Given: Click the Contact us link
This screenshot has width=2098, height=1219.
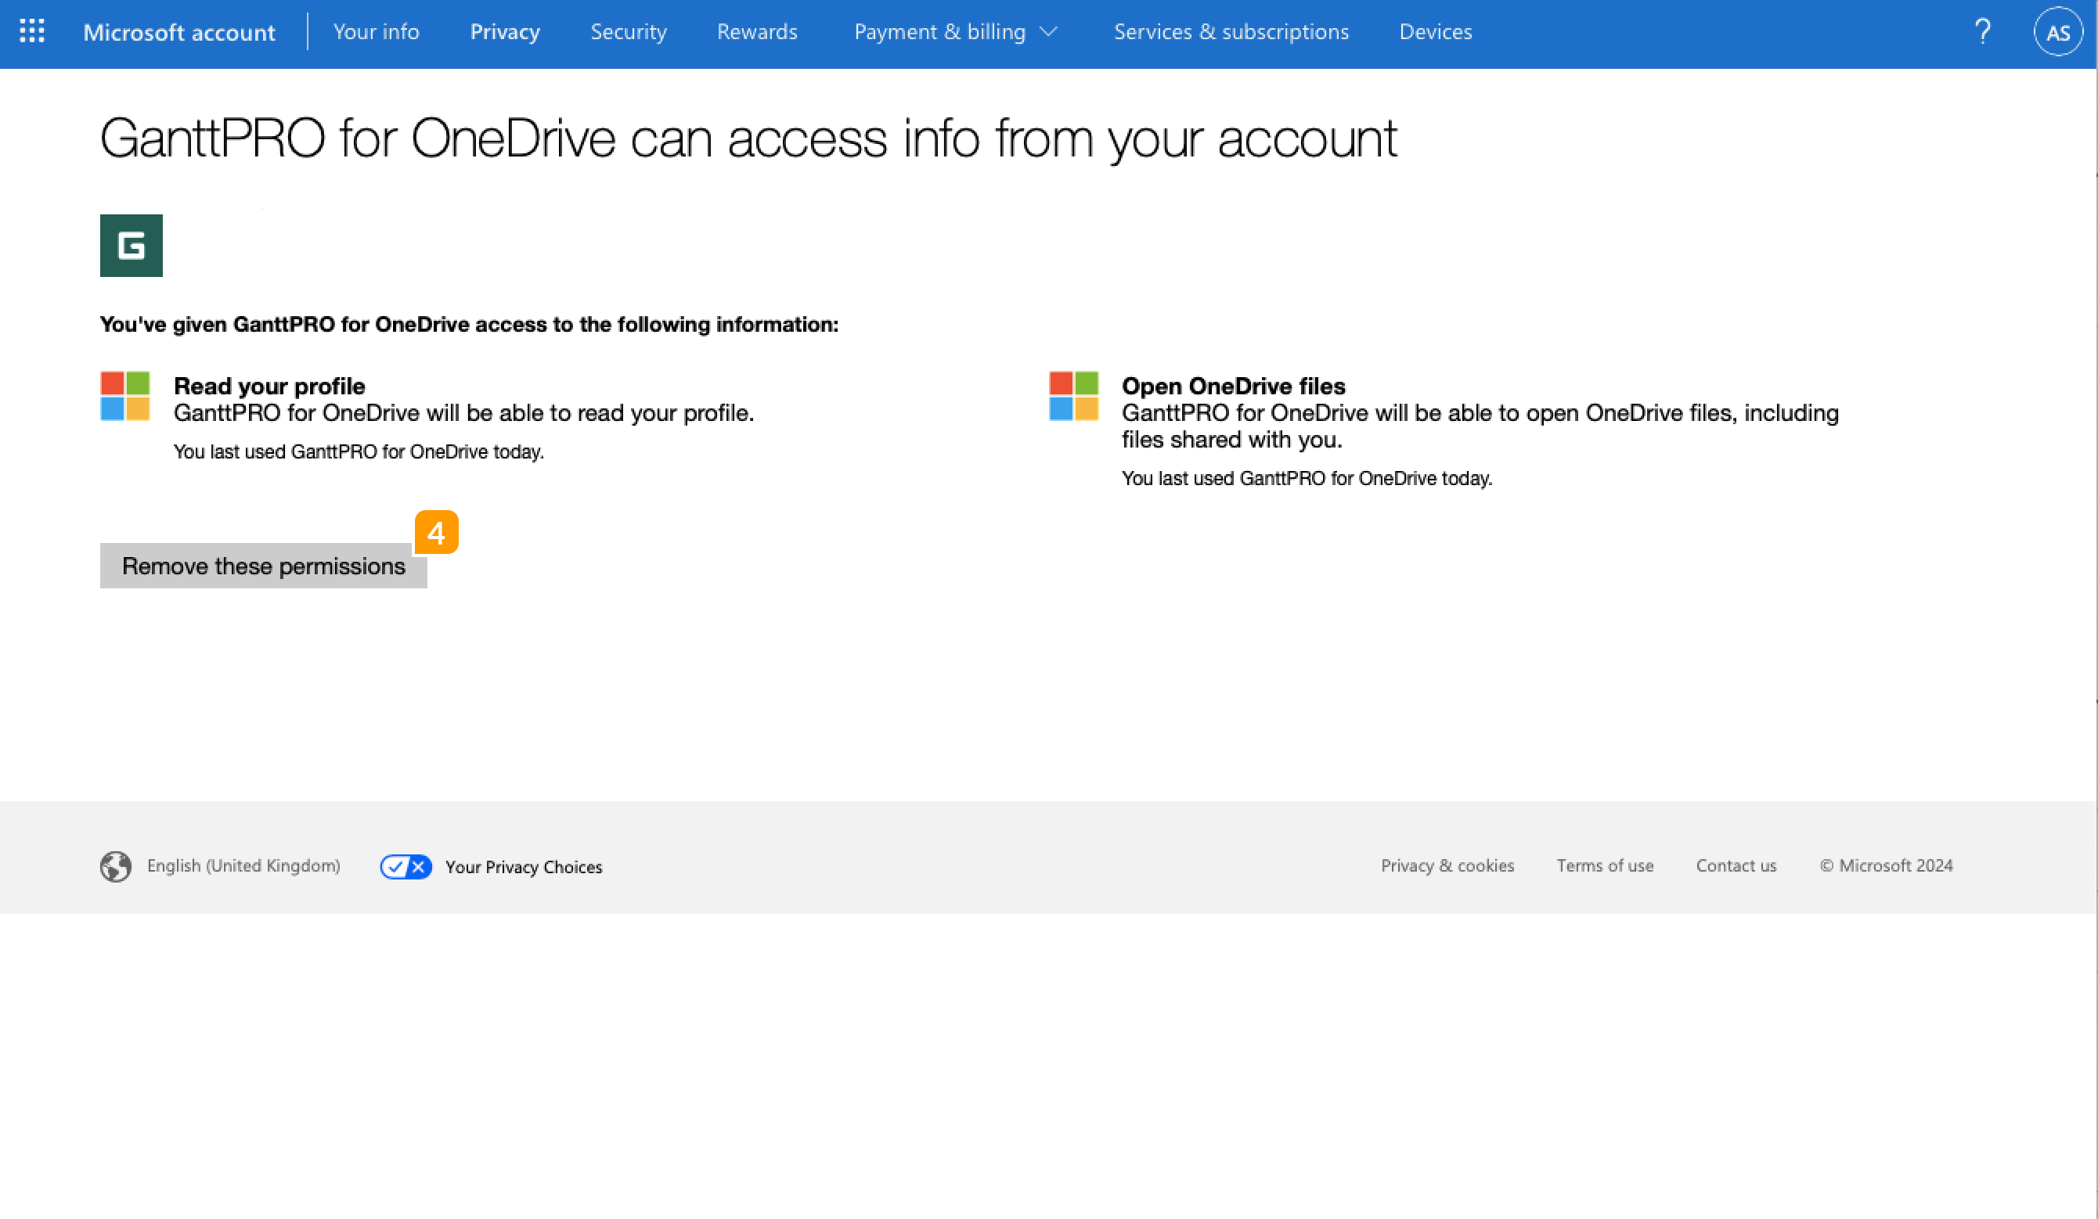Looking at the screenshot, I should [x=1736, y=865].
